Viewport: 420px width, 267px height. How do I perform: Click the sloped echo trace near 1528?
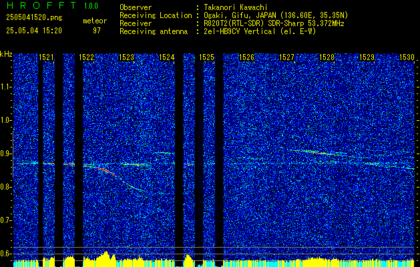click(x=319, y=153)
